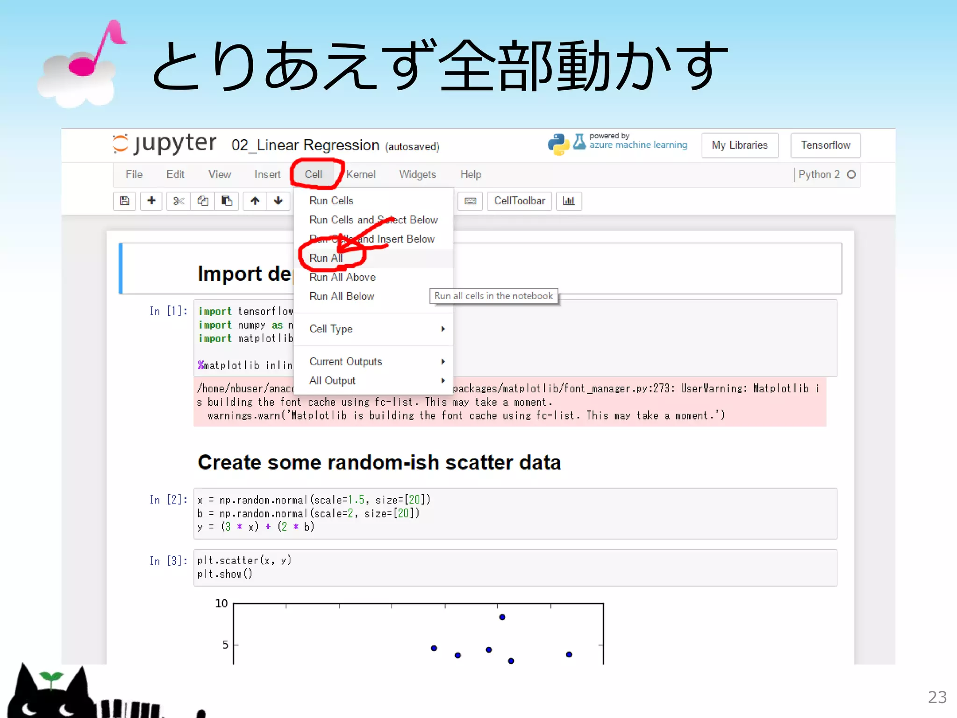The width and height of the screenshot is (957, 718).
Task: Open the Help menu
Action: (x=471, y=174)
